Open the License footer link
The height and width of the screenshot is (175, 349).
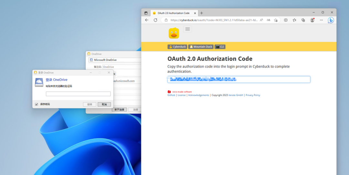point(181,95)
